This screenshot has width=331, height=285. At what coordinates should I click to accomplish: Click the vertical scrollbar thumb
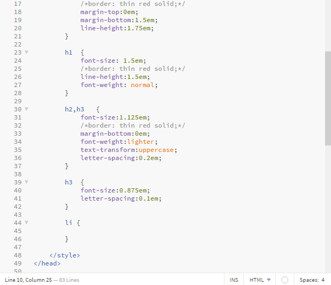tap(328, 97)
